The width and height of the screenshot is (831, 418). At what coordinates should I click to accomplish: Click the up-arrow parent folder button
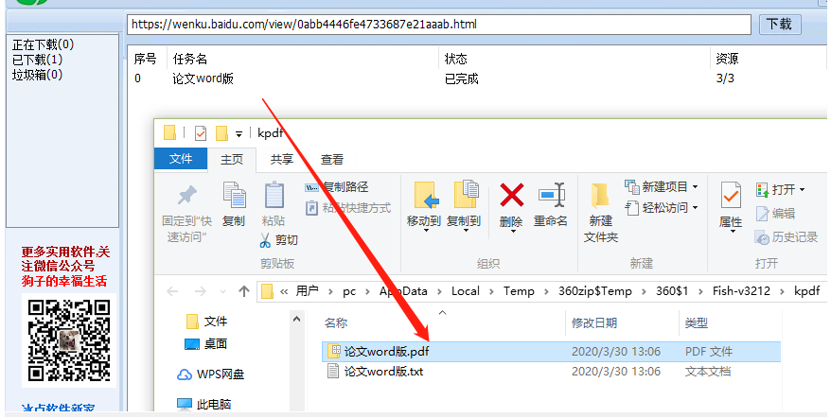244,291
